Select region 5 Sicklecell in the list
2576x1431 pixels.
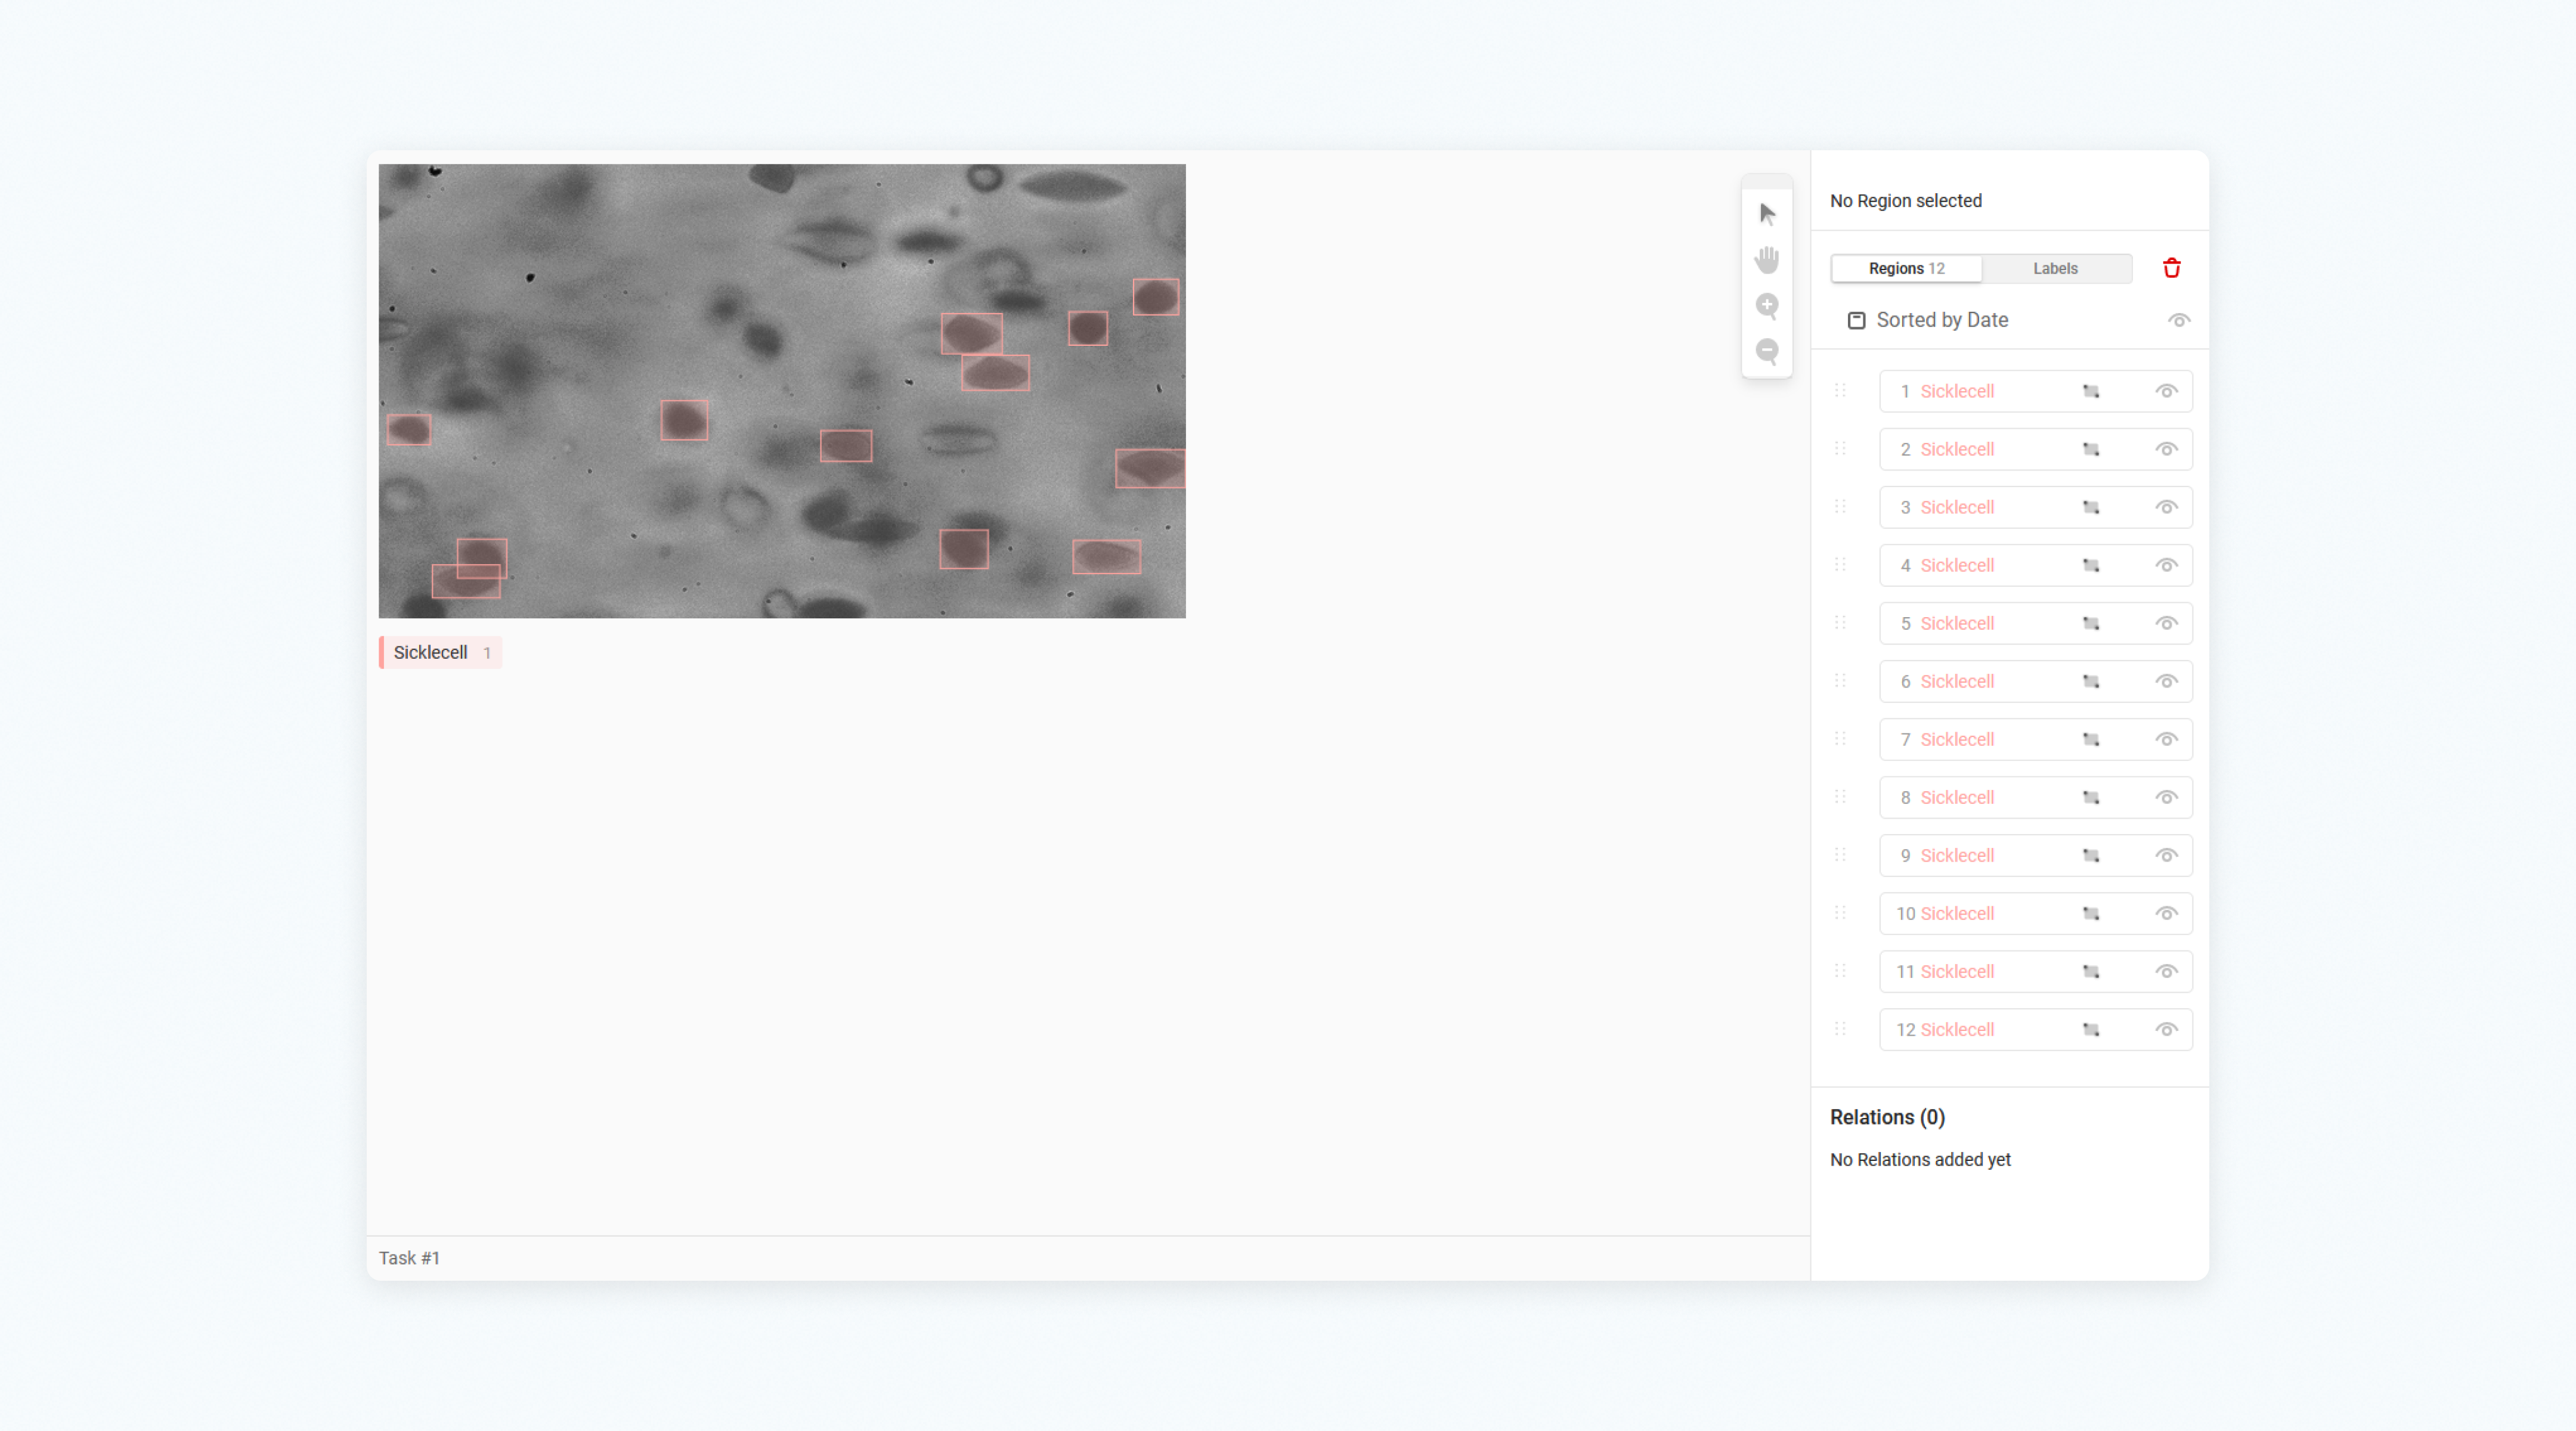[x=1956, y=623]
